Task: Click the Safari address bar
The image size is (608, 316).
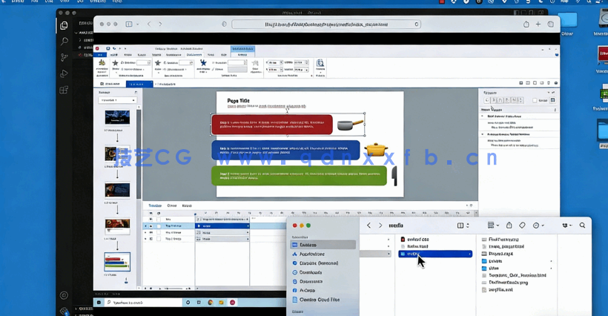Action: click(x=326, y=24)
